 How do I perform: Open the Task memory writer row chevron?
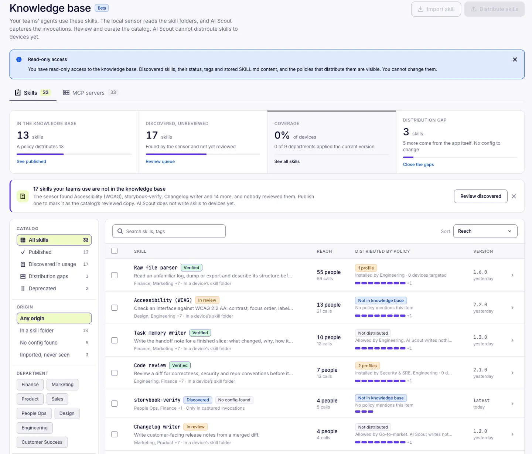512,340
